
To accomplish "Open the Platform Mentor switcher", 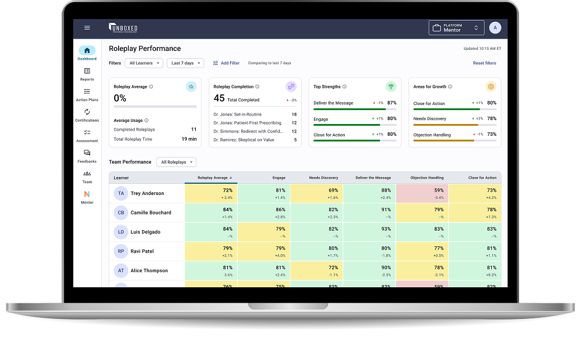I will tap(456, 28).
